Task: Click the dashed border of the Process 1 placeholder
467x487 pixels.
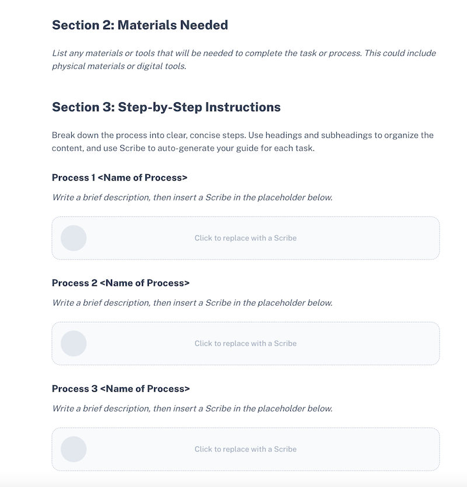Action: 245,218
